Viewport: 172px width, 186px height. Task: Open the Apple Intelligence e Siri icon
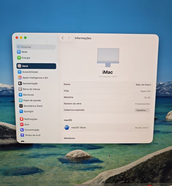tap(20, 78)
